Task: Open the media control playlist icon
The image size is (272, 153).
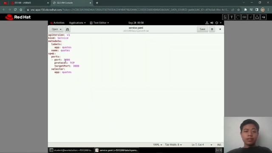Action: pyautogui.click(x=251, y=10)
